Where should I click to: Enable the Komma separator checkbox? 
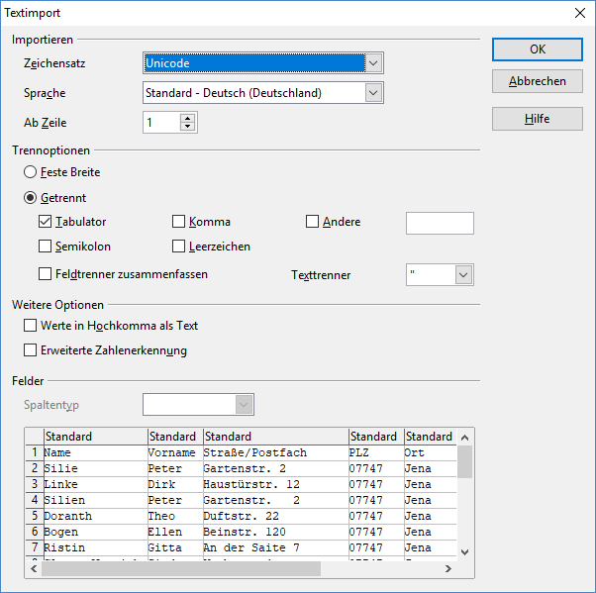(x=179, y=222)
